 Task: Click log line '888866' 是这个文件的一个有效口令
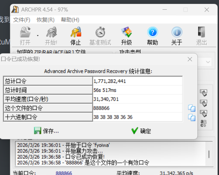pyautogui.click(x=83, y=163)
